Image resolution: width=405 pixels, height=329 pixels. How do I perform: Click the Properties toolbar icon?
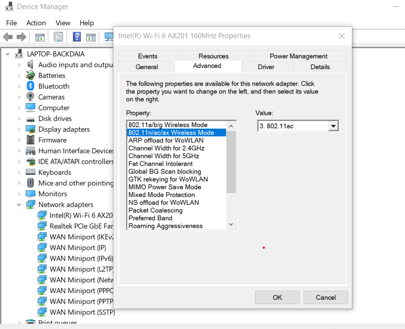58,37
